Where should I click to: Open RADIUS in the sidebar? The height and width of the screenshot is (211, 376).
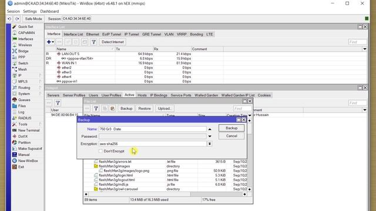coord(25,118)
